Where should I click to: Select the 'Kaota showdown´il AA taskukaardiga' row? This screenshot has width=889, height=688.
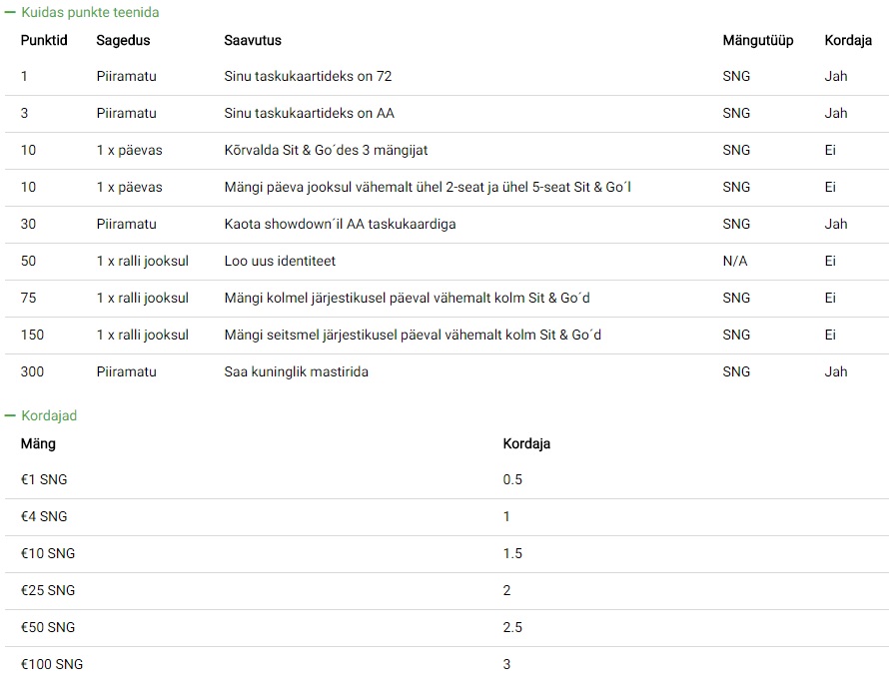(x=446, y=225)
